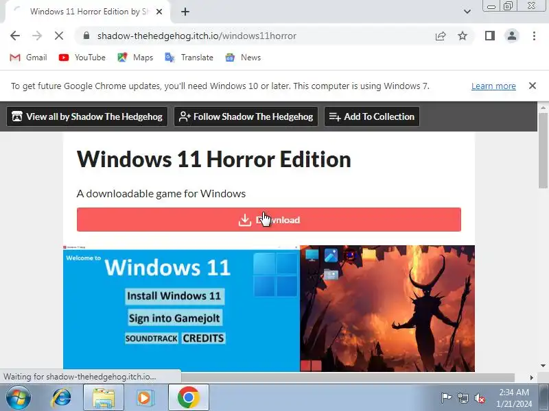Click the Learn more link
Screen dimensions: 549x411
point(493,86)
